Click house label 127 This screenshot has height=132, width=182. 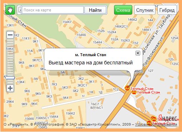[151, 71]
